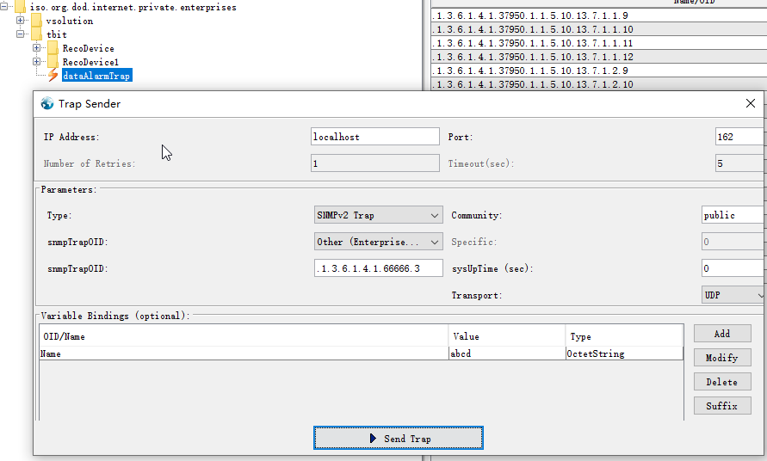Open the Type dropdown showing SNMPv2 Trap
The image size is (767, 461).
[379, 215]
